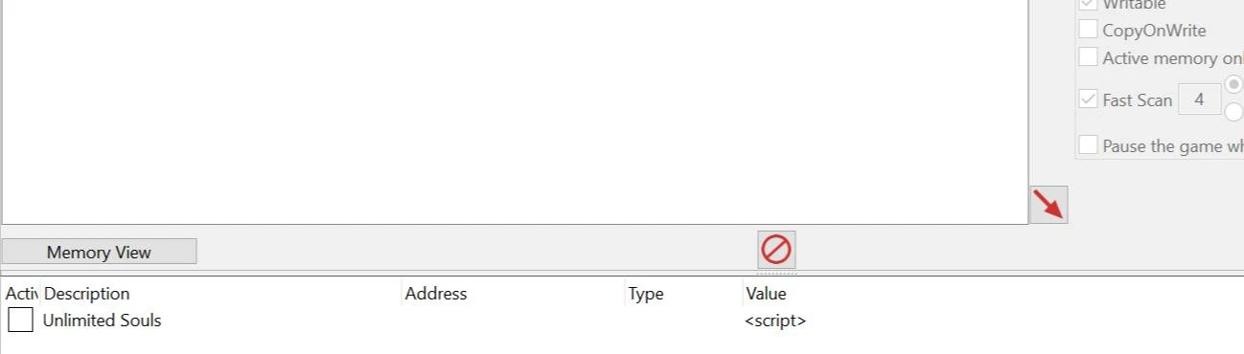Select the lower radio button beside Fast Scan
Screen dimensions: 1244x354
pyautogui.click(x=1234, y=113)
